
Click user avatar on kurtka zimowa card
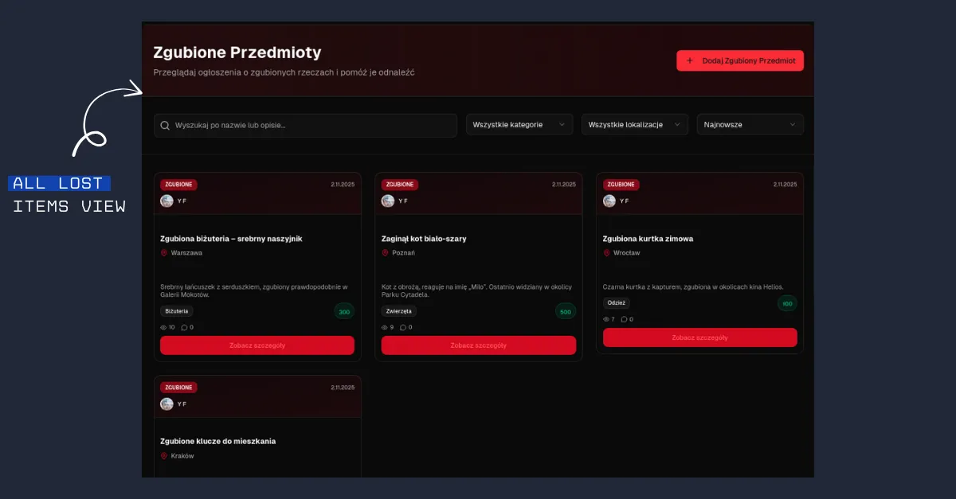pyautogui.click(x=609, y=201)
